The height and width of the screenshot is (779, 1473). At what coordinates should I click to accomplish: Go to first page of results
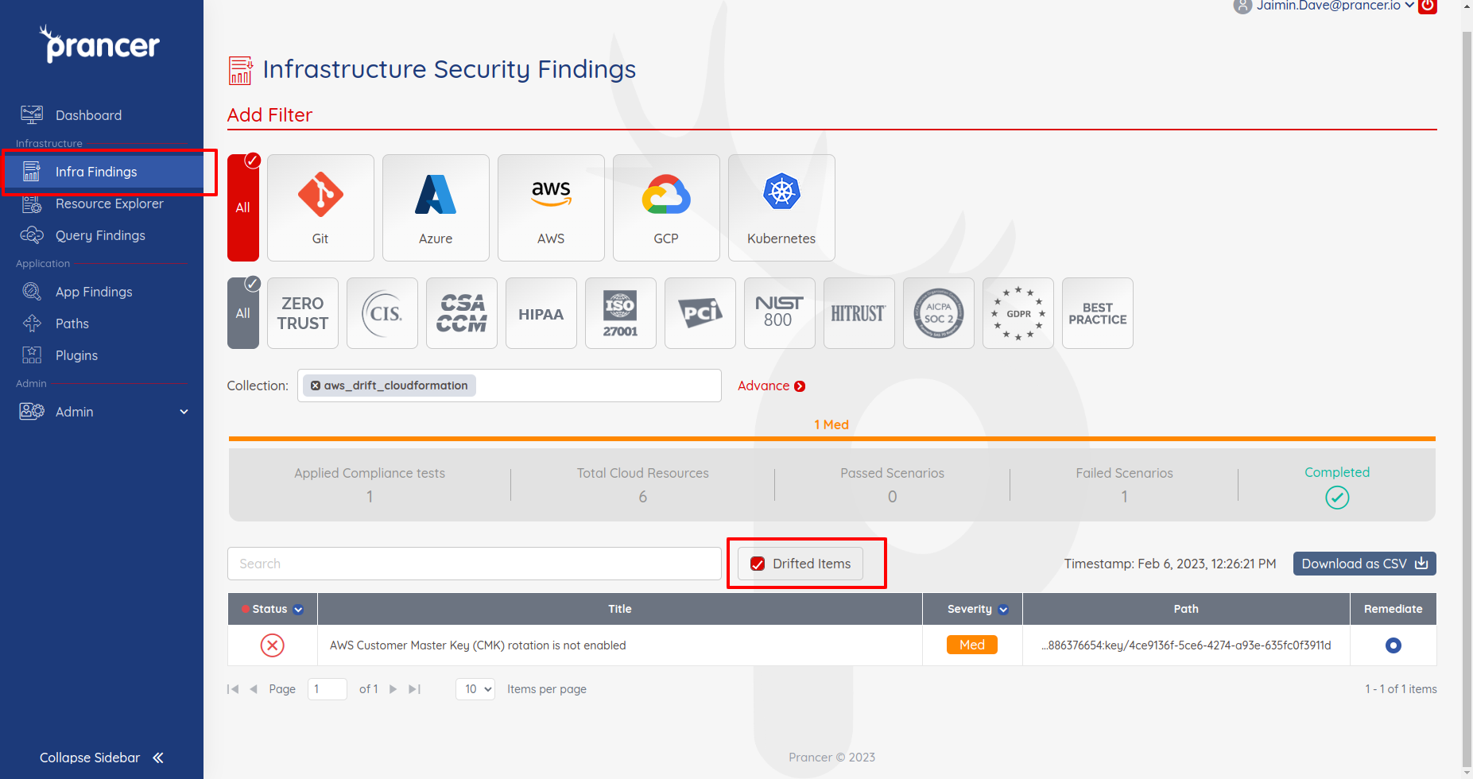click(x=233, y=689)
